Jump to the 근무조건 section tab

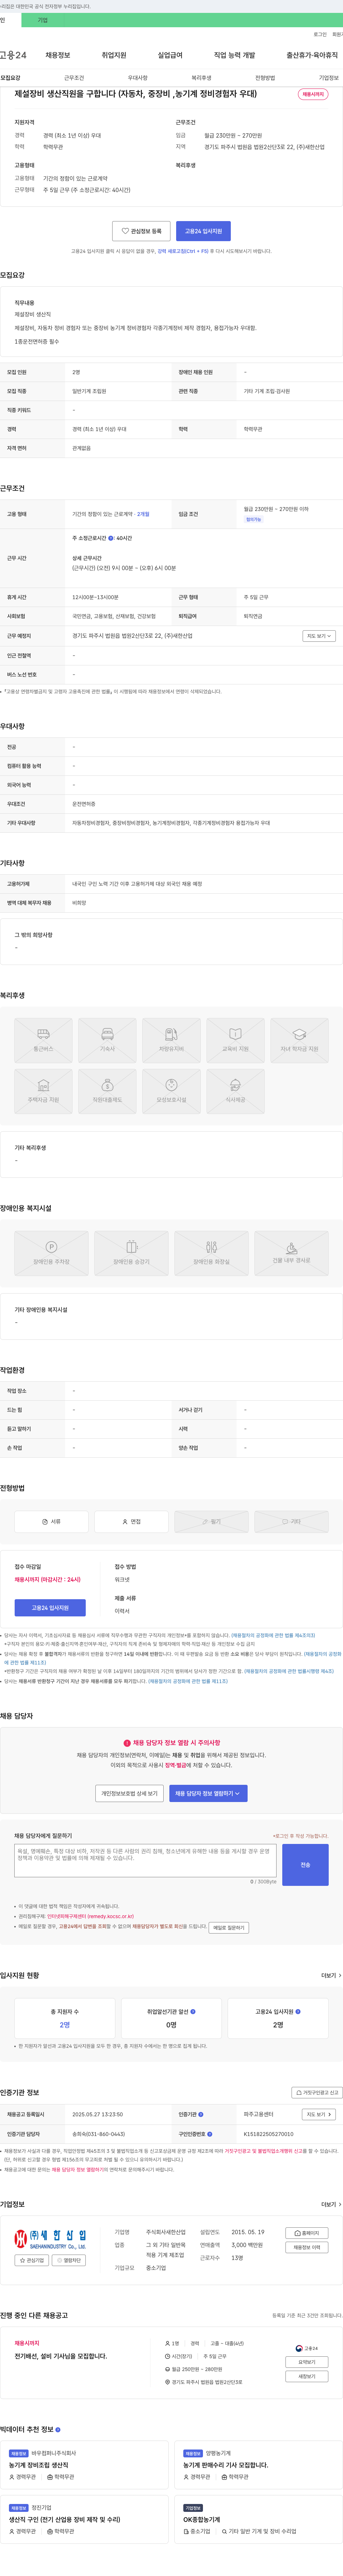(x=74, y=78)
